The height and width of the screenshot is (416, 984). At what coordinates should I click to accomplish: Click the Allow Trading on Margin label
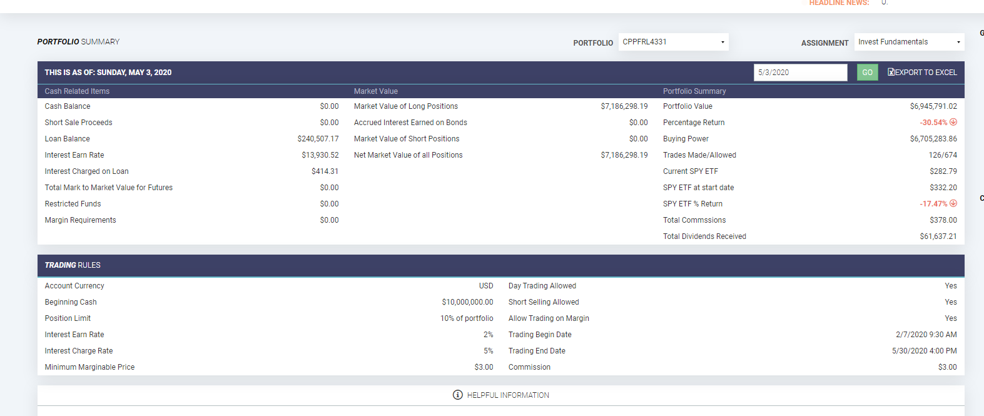(549, 318)
